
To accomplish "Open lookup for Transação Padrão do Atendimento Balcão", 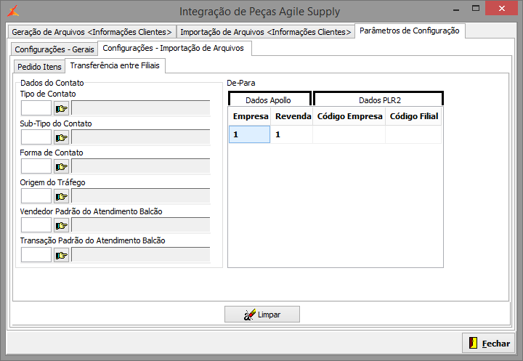I will tap(61, 255).
